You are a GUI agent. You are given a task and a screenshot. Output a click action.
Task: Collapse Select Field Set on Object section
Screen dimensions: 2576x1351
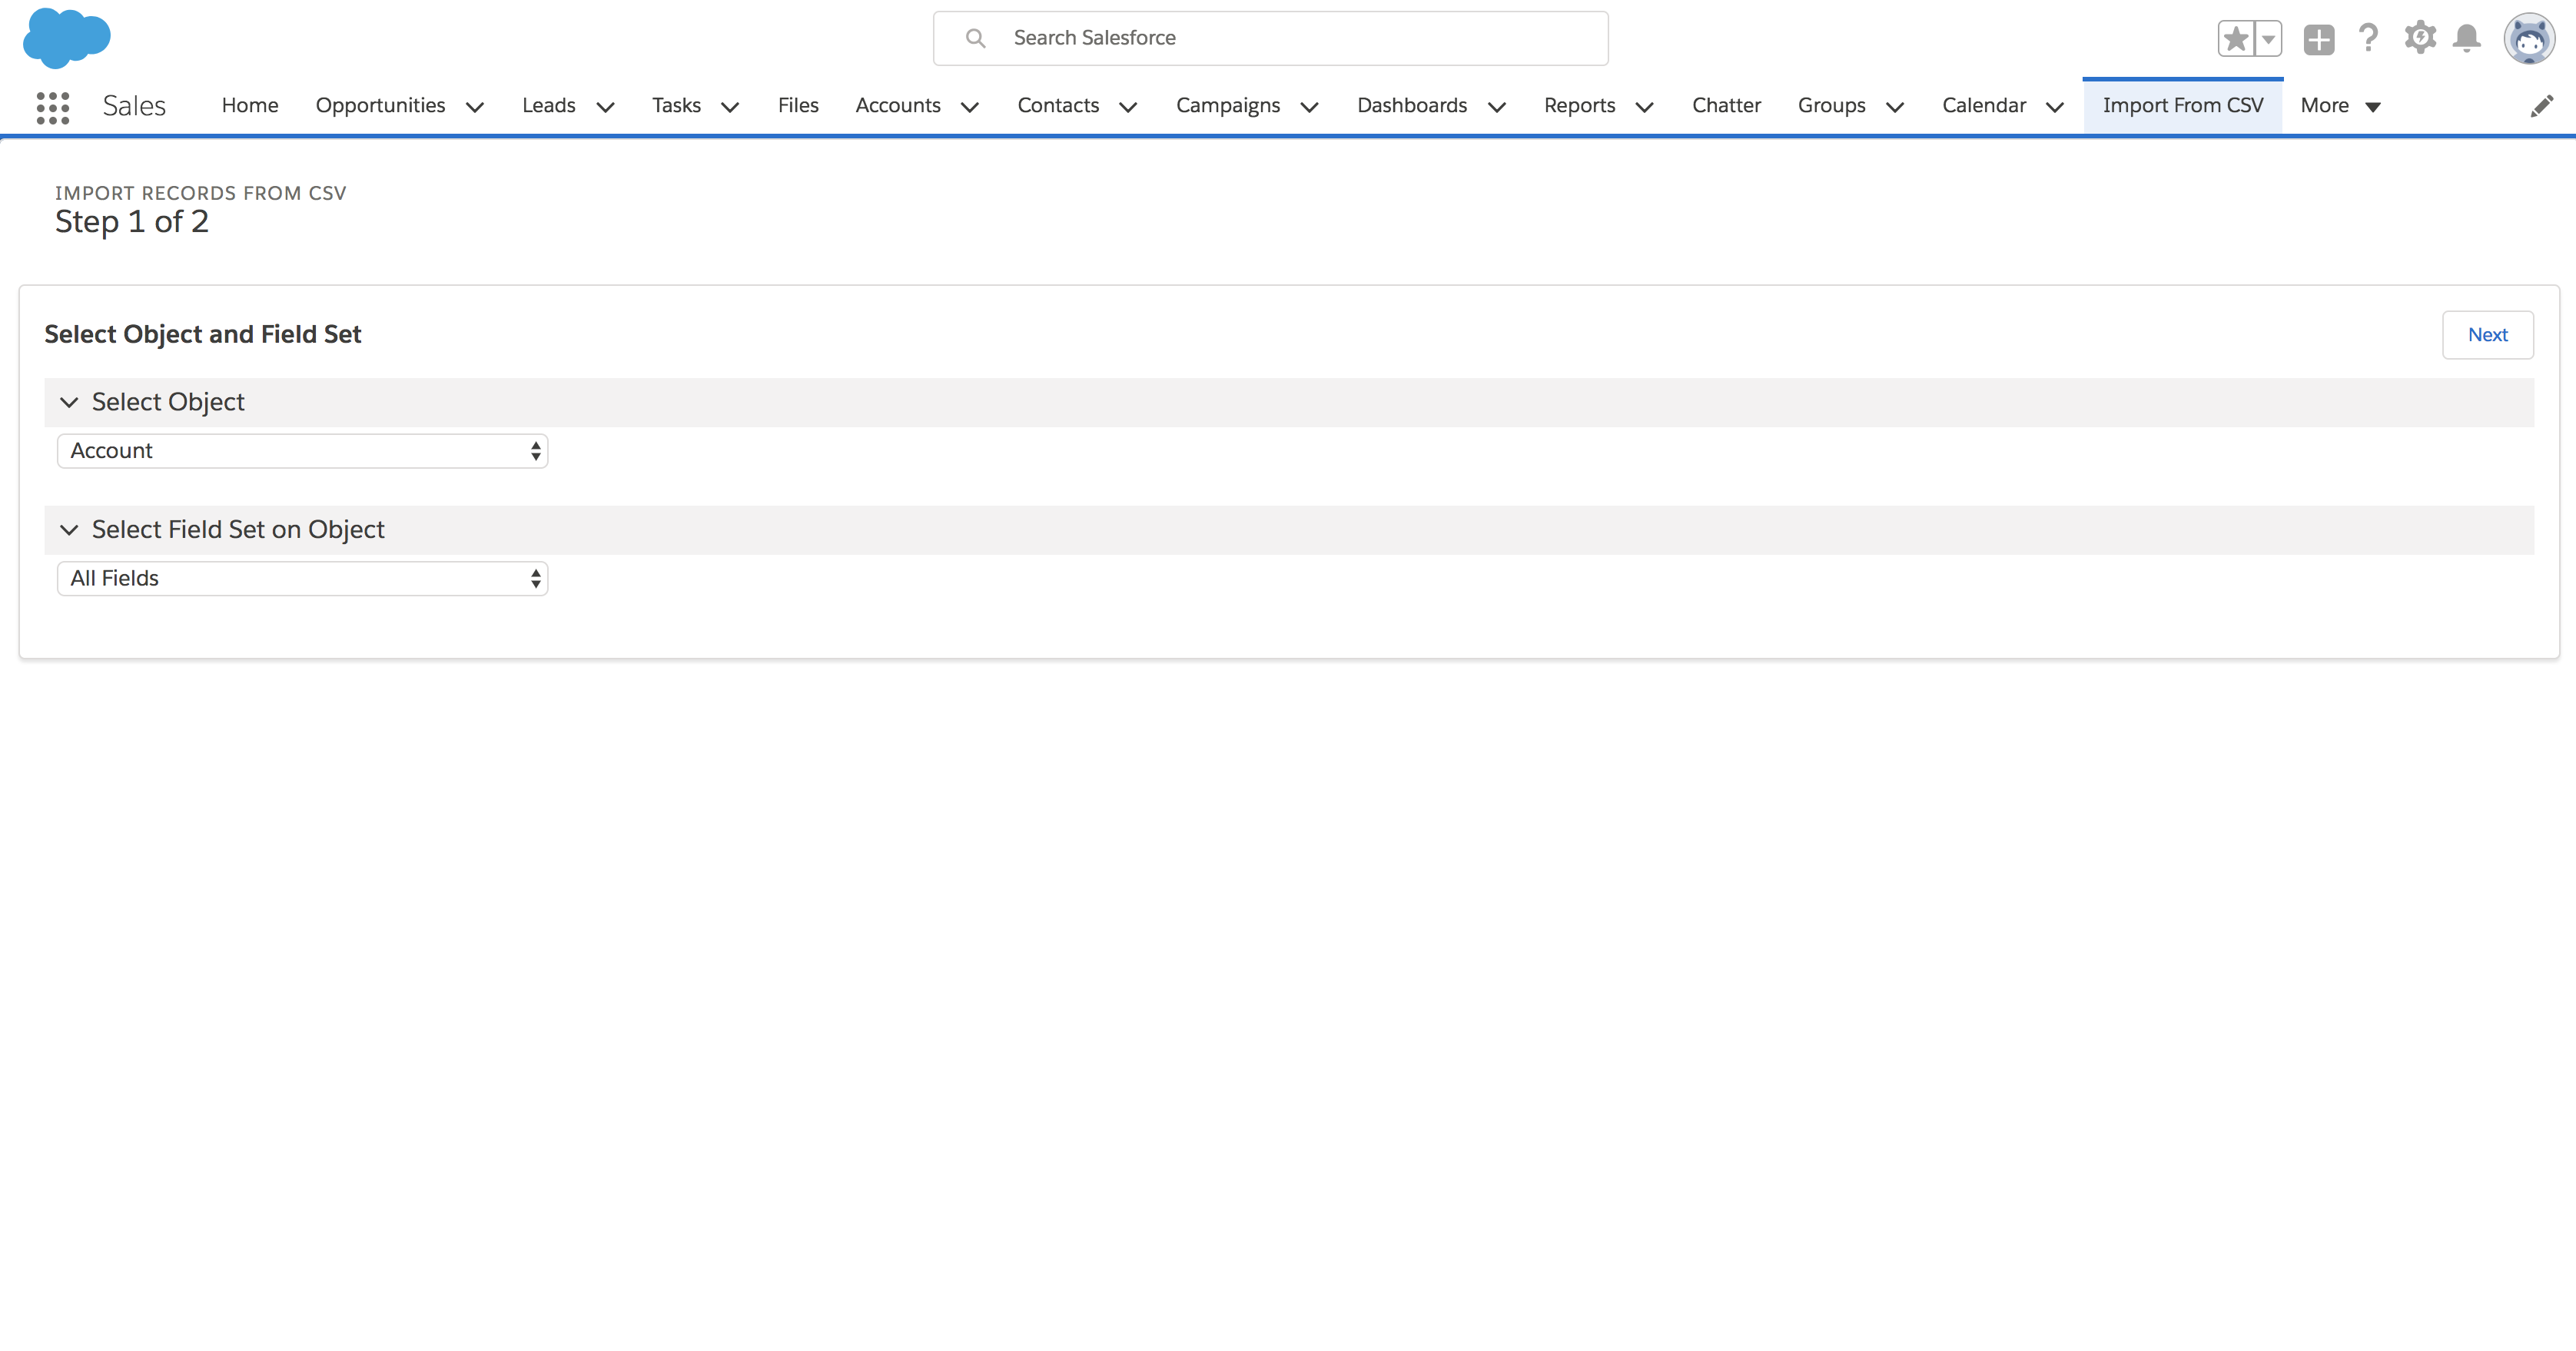pyautogui.click(x=69, y=530)
